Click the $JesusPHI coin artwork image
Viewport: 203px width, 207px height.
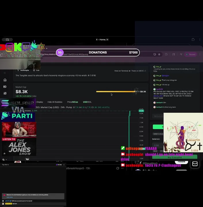[183, 133]
